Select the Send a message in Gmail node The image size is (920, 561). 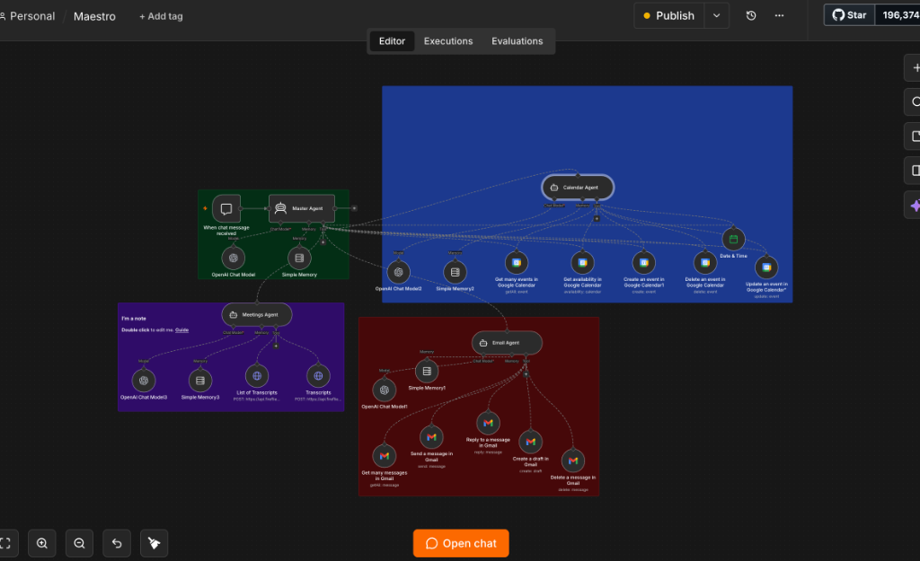click(431, 437)
